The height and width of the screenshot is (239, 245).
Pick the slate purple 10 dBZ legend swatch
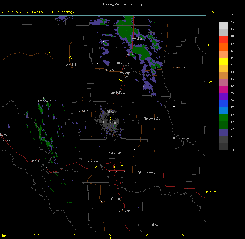coord(223,132)
